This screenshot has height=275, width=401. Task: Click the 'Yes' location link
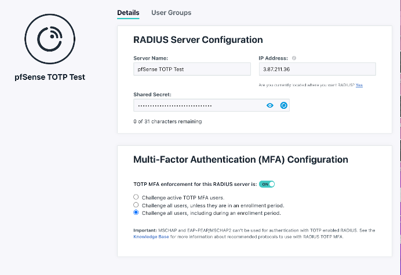coord(359,85)
